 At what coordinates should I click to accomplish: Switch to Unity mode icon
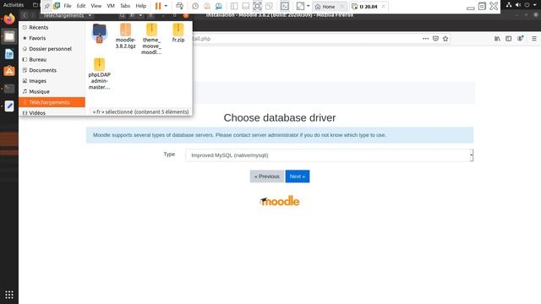[269, 6]
